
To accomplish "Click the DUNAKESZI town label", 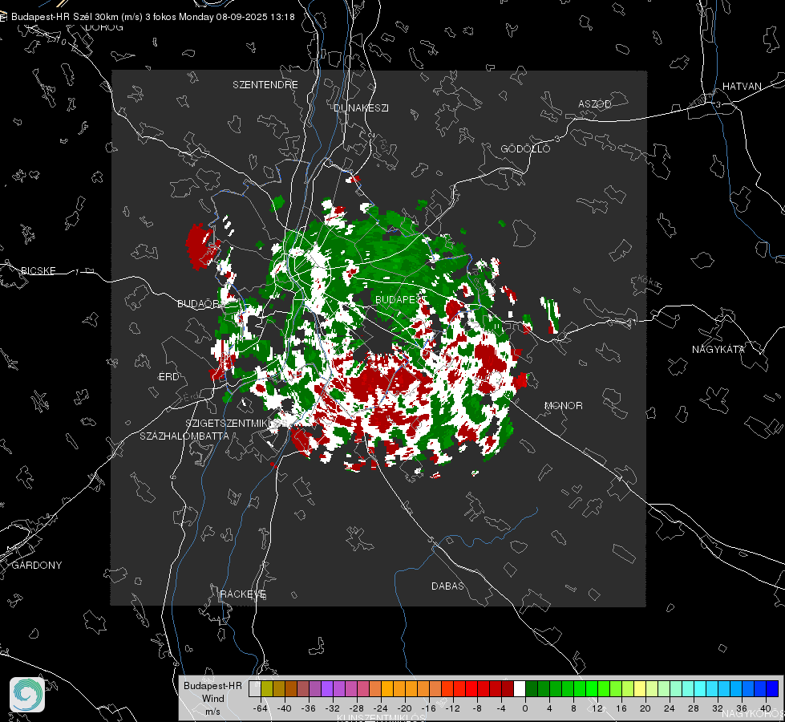I will tap(361, 107).
